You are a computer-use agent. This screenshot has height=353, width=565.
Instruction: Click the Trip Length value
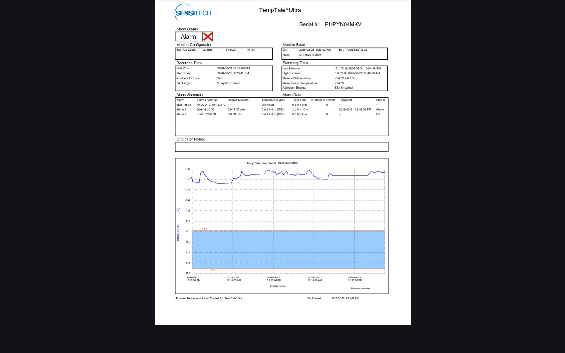tap(228, 83)
